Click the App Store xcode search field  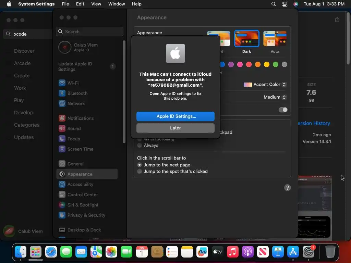[28, 34]
